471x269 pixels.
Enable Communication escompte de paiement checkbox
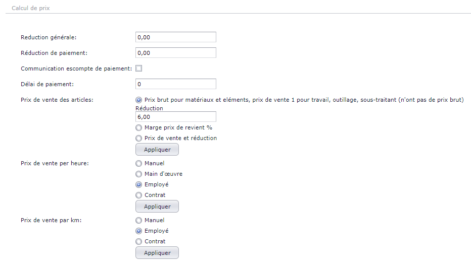click(139, 69)
